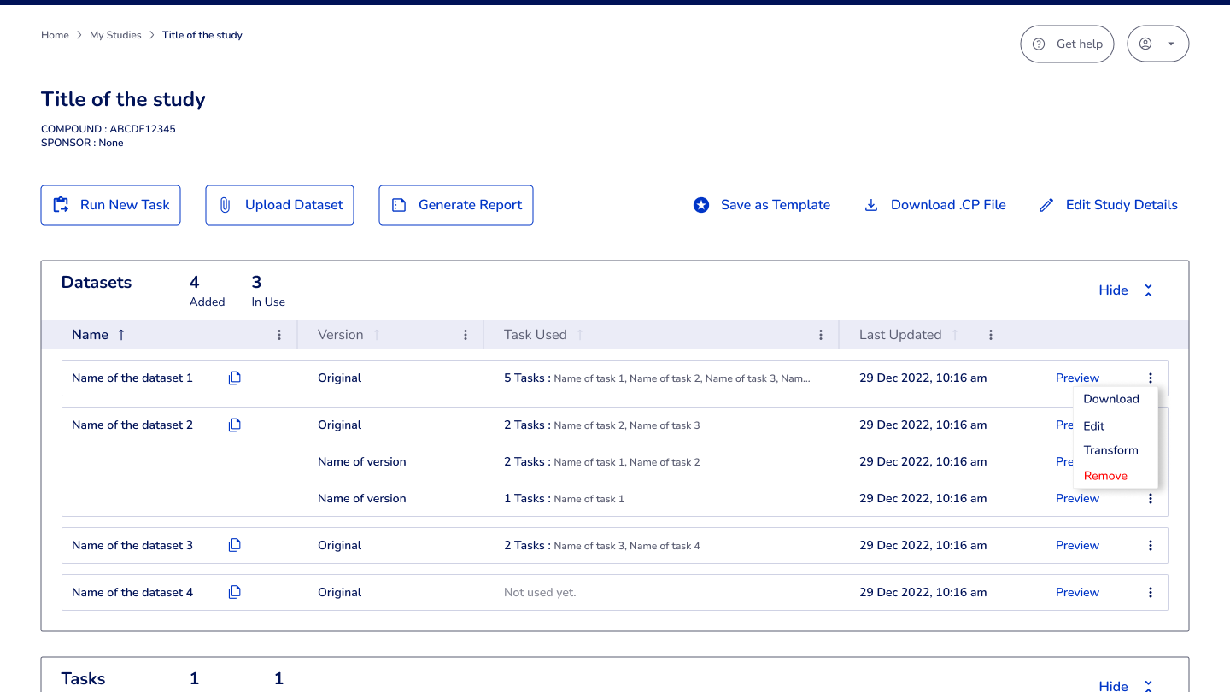Click '5 Tasks' cell of dataset 1
The width and height of the screenshot is (1230, 692).
(657, 378)
